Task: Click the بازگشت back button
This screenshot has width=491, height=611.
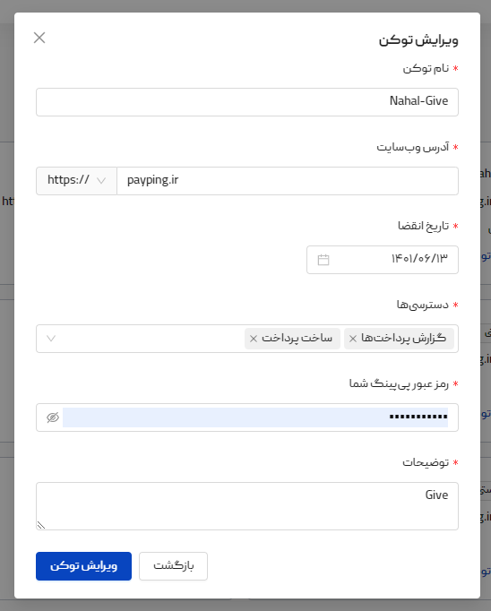Action: [174, 566]
